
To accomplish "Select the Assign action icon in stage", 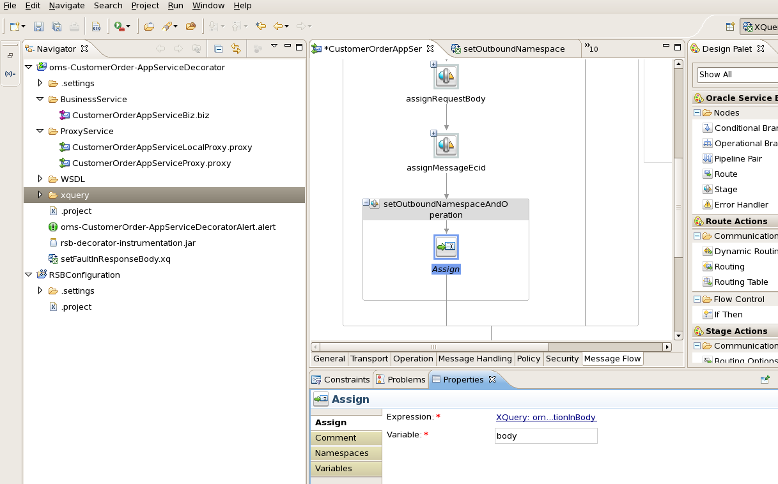I will coord(446,246).
